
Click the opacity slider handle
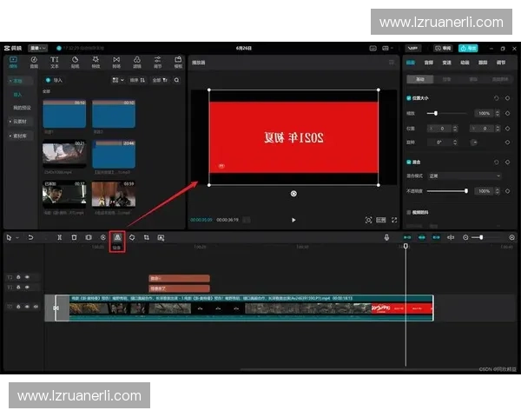coord(466,190)
